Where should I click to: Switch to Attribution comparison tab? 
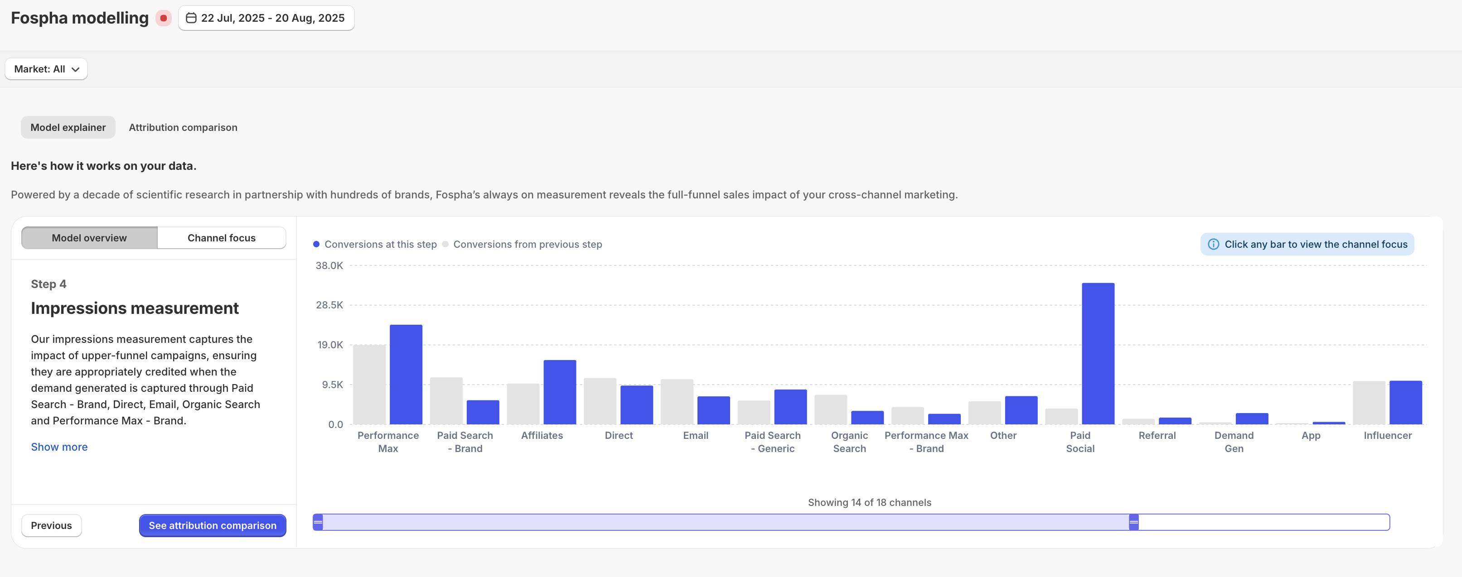point(183,127)
